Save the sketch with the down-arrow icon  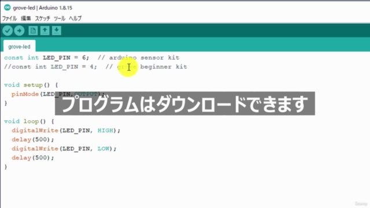(57, 31)
